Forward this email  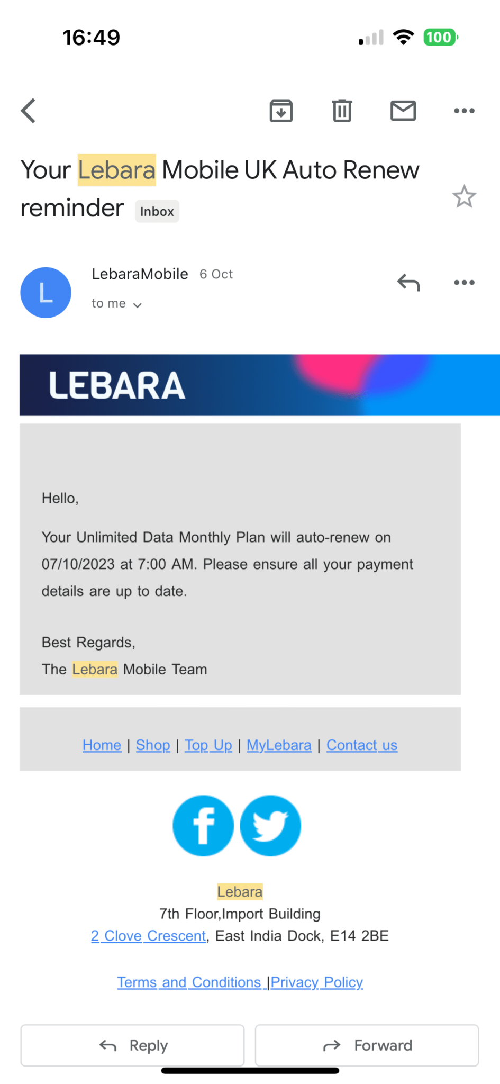[367, 1045]
